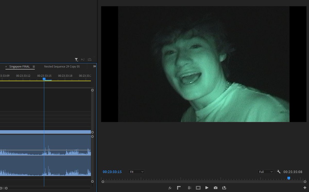The image size is (309, 192).
Task: Select the video clip bar in timeline
Action: pos(45,132)
